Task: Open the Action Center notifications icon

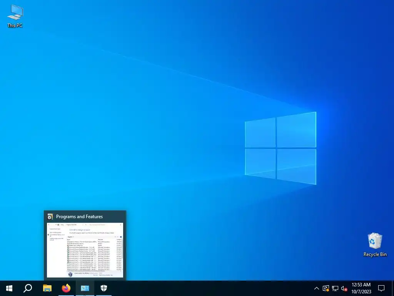Action: (x=381, y=288)
